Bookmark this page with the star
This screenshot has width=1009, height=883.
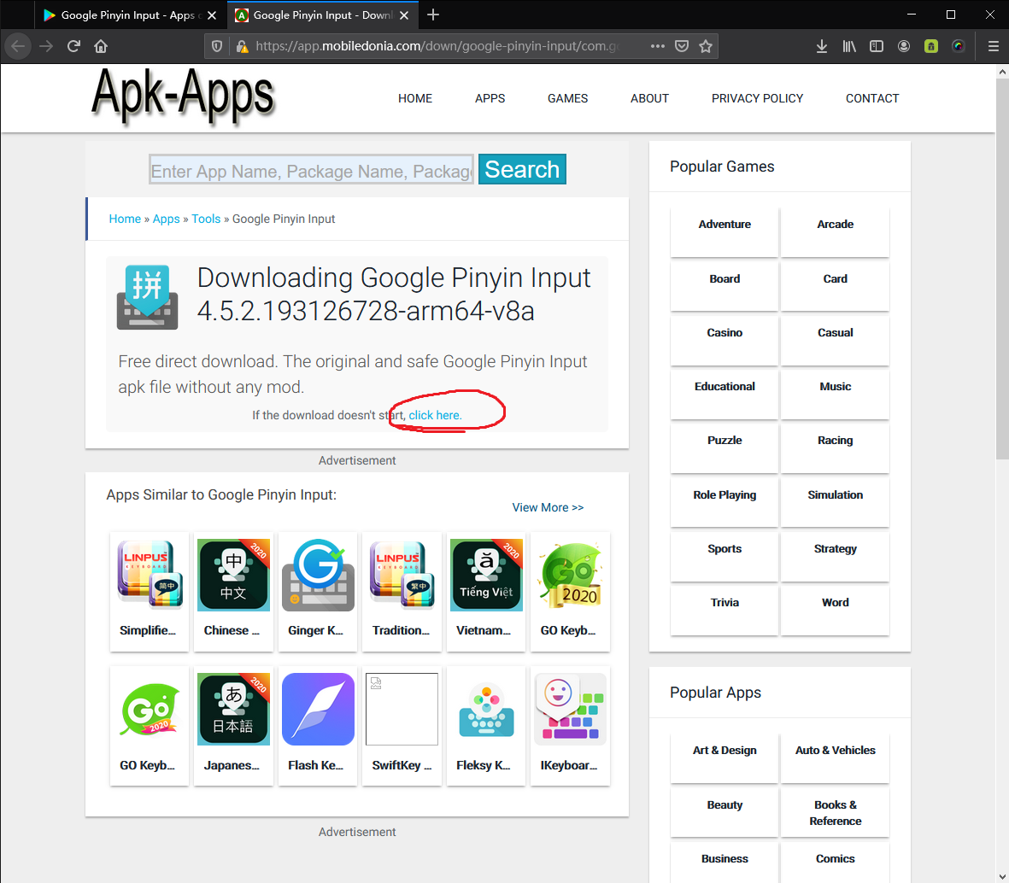(x=705, y=46)
